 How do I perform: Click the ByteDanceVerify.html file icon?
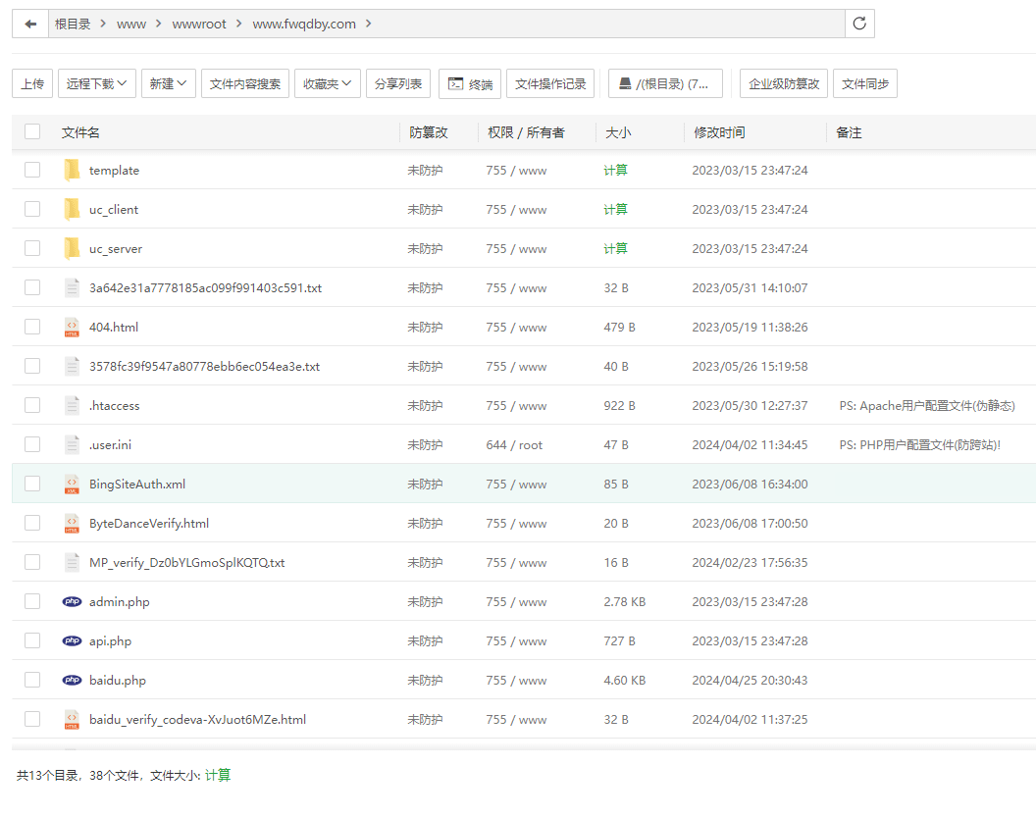pyautogui.click(x=72, y=523)
